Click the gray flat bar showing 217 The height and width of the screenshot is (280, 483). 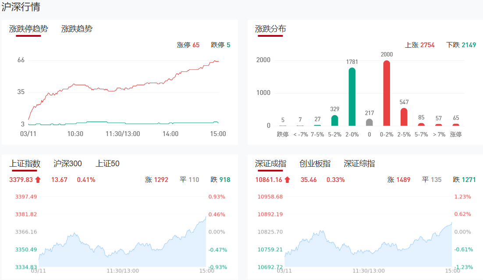pos(369,122)
